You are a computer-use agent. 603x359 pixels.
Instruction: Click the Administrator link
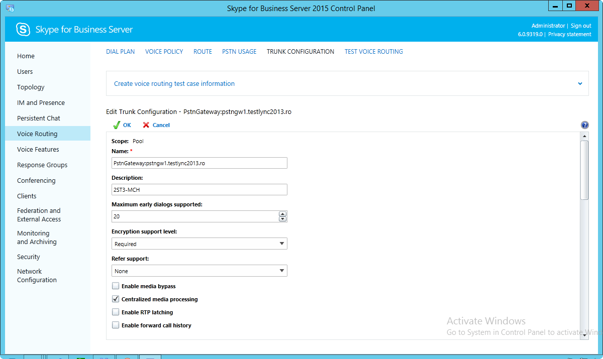[548, 26]
